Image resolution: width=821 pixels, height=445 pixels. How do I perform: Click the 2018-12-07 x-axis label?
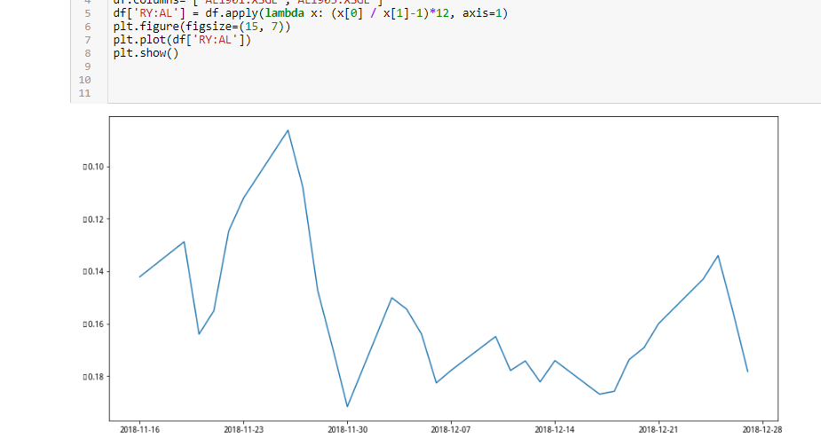point(451,430)
